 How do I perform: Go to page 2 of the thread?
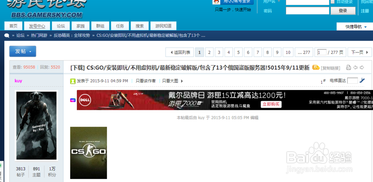click(x=209, y=52)
